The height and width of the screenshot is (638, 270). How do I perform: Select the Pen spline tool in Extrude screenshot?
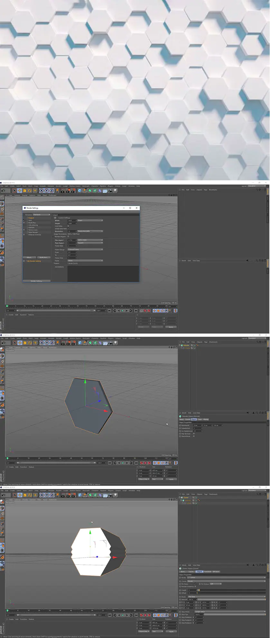pos(85,343)
